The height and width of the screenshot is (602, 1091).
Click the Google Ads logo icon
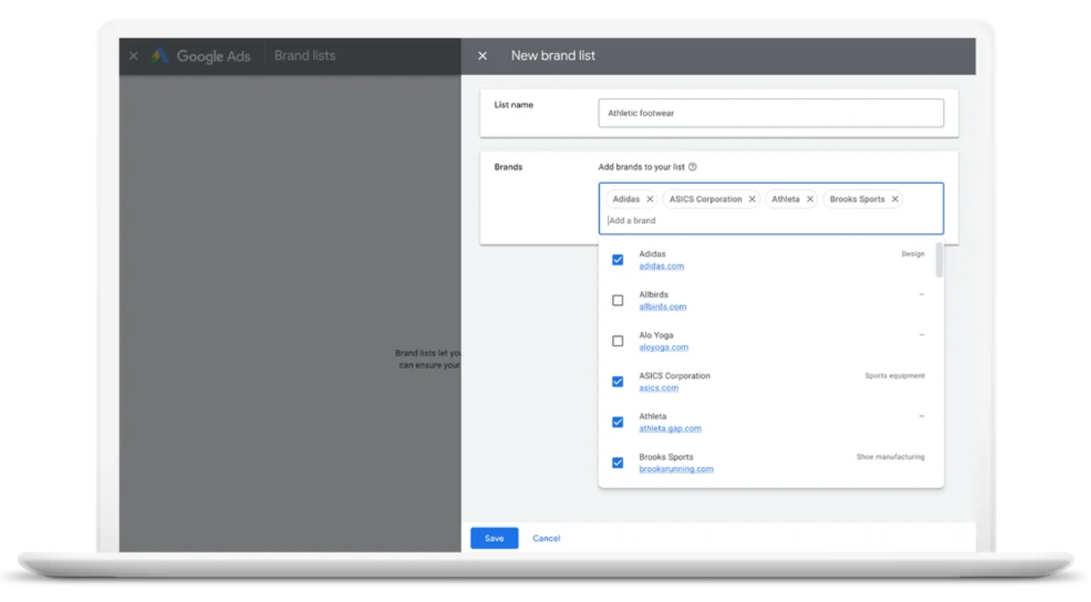[160, 56]
